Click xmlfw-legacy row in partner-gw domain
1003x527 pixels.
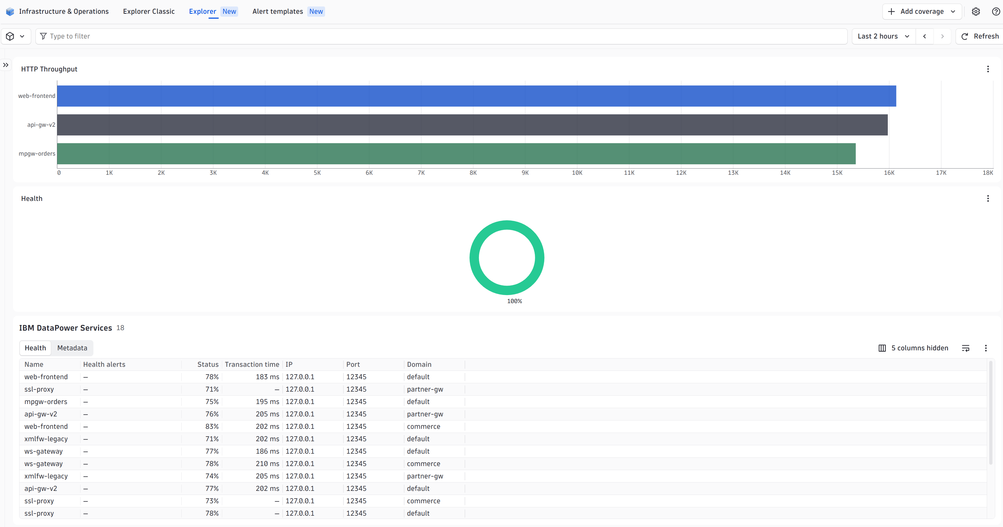503,476
